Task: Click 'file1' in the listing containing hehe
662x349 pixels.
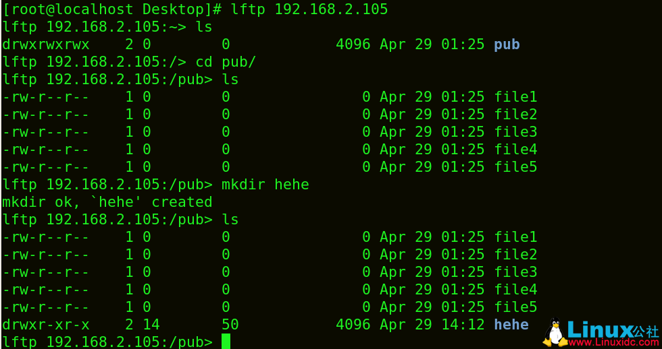Action: pos(515,237)
